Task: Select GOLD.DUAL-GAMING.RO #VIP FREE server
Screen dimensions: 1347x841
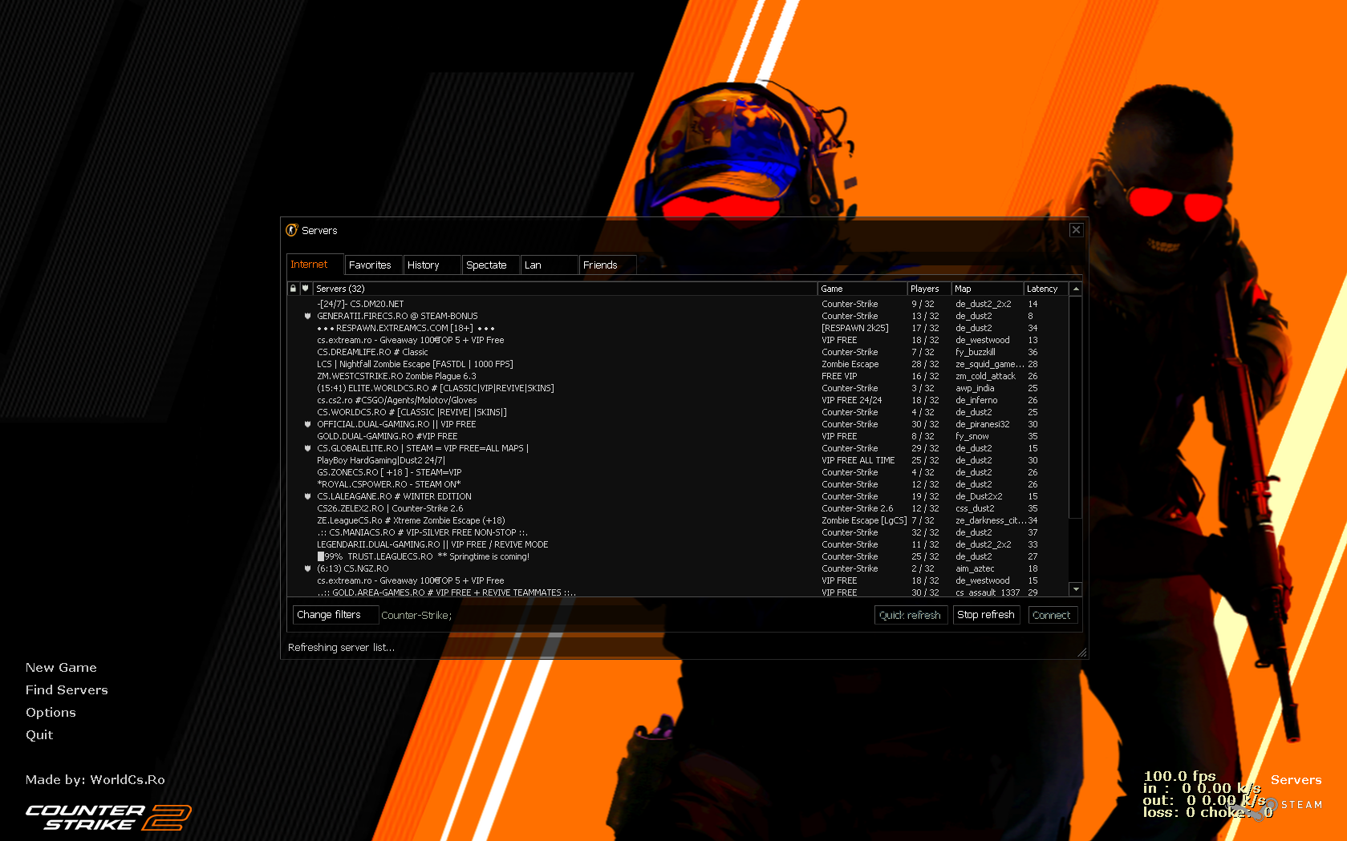Action: 677,436
